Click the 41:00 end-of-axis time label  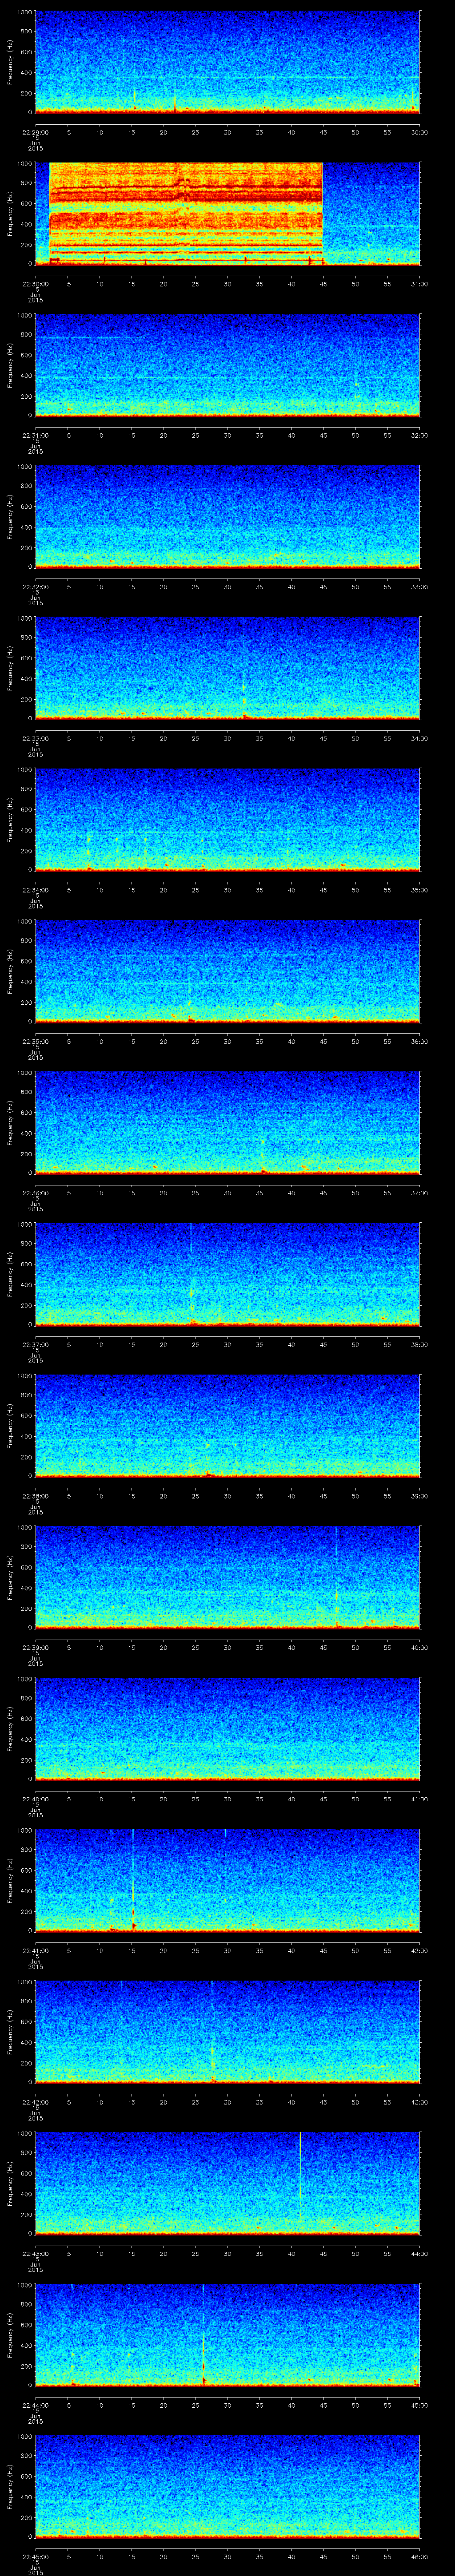(x=419, y=1798)
